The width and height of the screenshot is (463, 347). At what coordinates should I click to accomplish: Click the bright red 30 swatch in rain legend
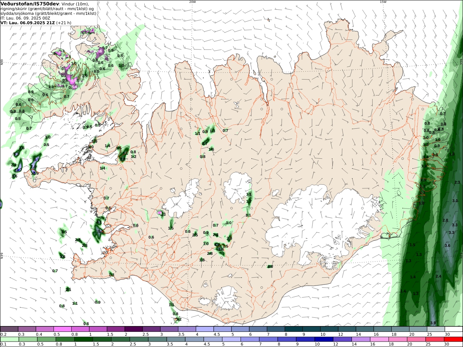[454, 339]
